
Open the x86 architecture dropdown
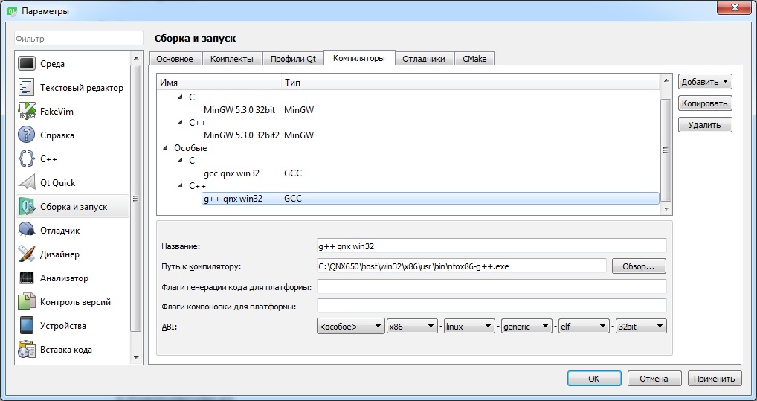click(x=412, y=327)
